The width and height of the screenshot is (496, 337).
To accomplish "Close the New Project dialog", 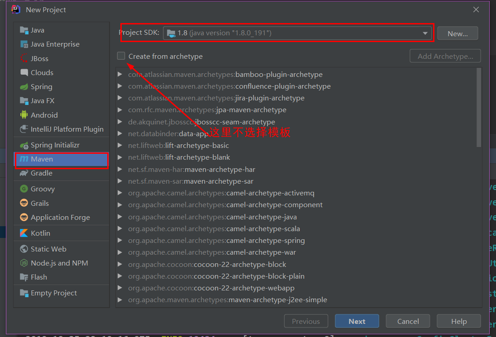I will (476, 10).
